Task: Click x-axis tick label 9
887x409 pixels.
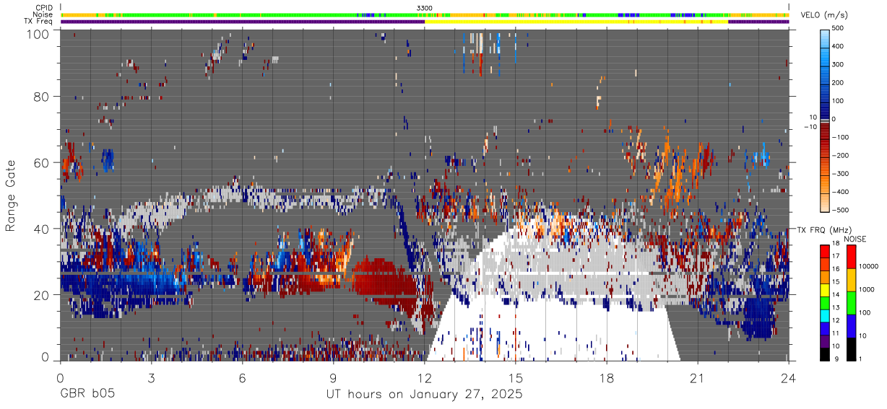Action: [x=333, y=378]
